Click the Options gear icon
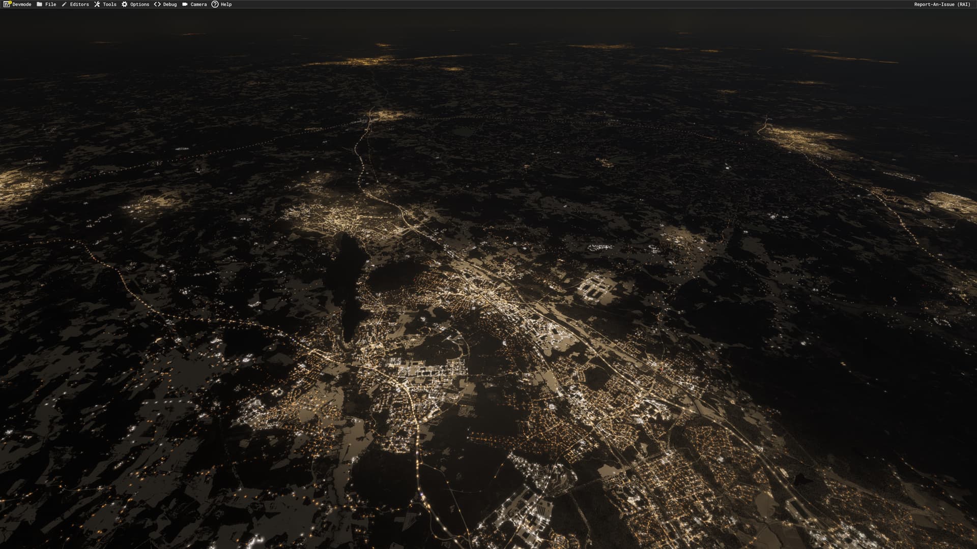The height and width of the screenshot is (549, 977). [x=125, y=4]
